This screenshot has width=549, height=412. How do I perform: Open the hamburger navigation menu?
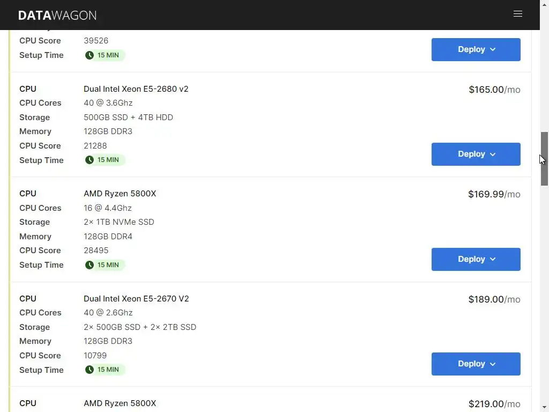[x=517, y=14]
